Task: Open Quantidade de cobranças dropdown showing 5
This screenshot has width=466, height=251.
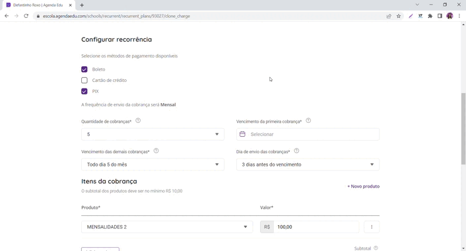Action: 152,135
